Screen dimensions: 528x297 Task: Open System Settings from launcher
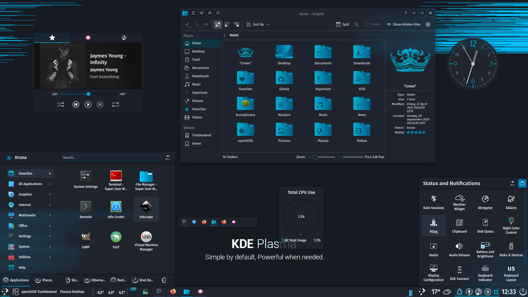tap(86, 179)
